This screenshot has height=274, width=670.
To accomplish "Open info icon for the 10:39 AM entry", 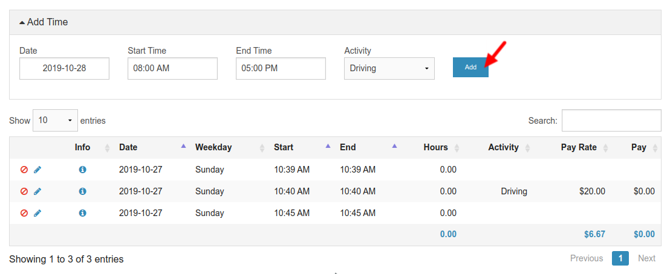I will click(x=82, y=170).
